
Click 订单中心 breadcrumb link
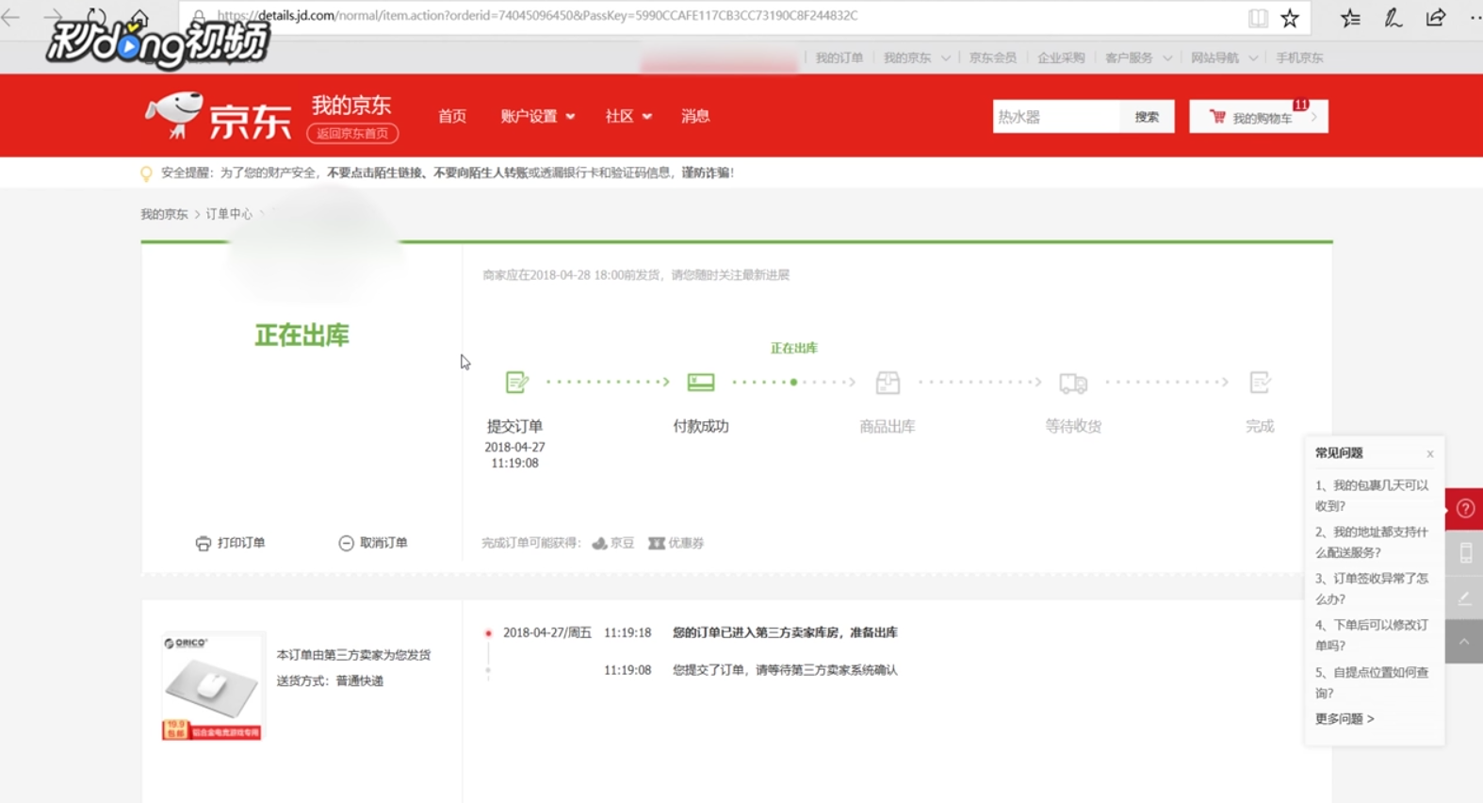229,214
